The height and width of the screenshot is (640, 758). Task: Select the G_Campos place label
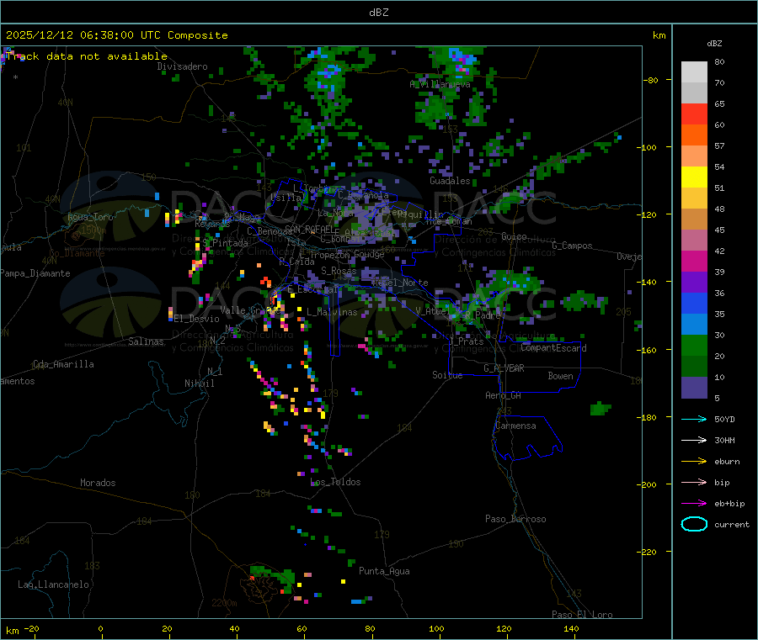[573, 246]
